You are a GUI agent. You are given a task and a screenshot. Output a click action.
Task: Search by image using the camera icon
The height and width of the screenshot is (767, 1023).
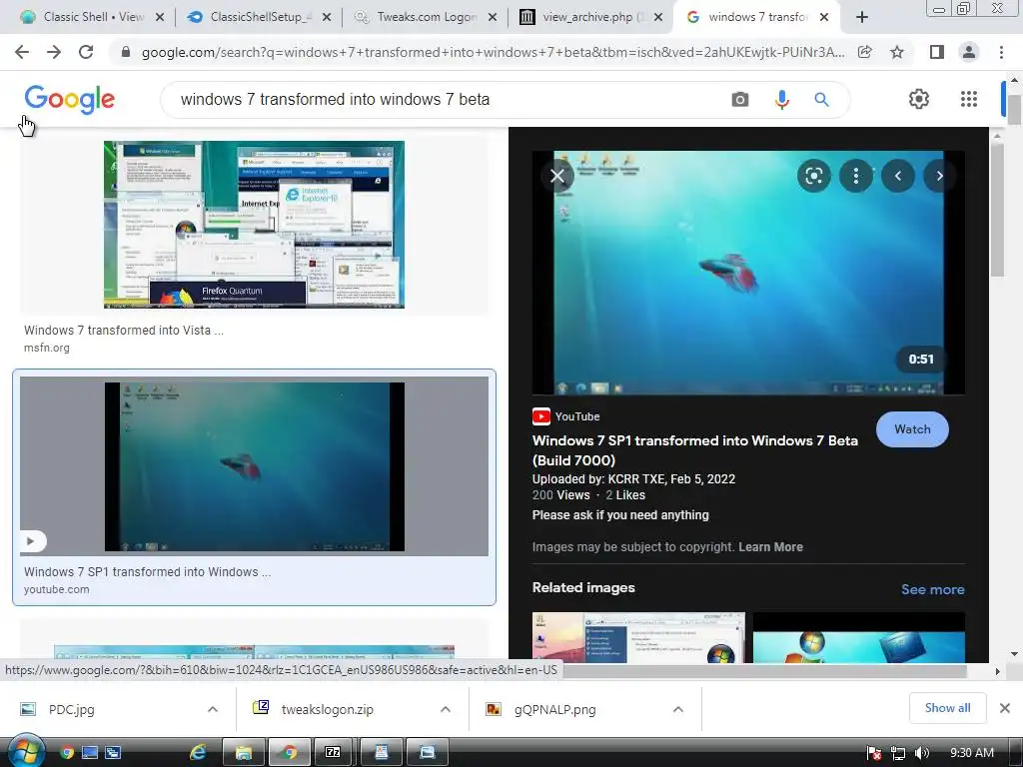point(740,100)
